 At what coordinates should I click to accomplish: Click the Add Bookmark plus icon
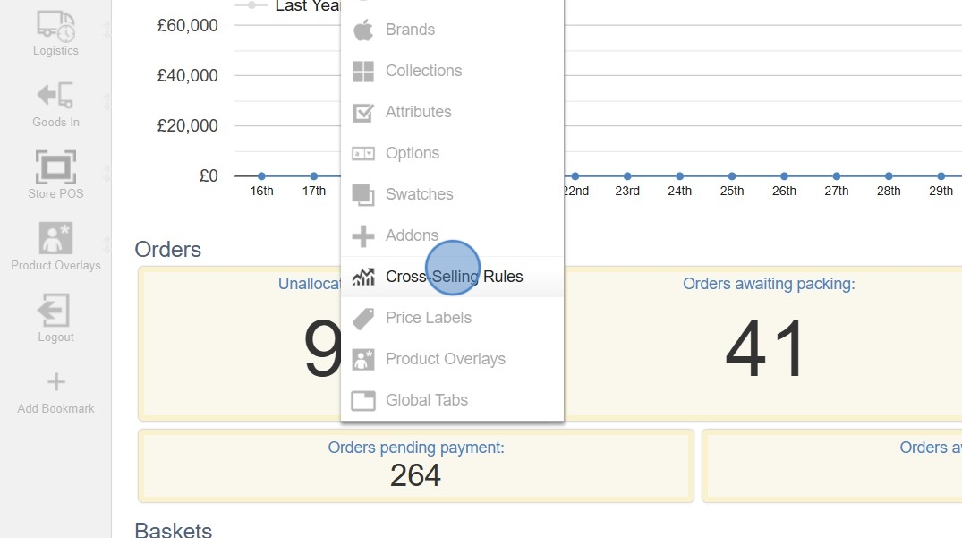[x=55, y=382]
